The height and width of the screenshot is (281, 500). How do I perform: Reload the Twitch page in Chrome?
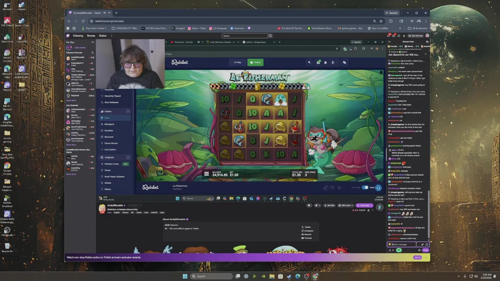tap(83, 21)
